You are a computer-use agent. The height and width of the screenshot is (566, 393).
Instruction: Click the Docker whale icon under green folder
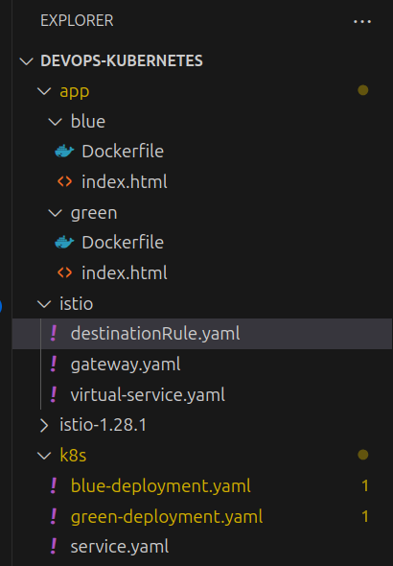[x=64, y=242]
